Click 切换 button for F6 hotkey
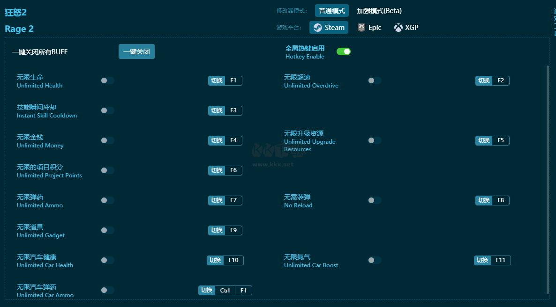Screen dimensions: 556x307 217,170
